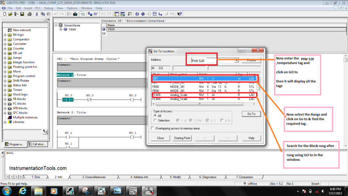
Task: Click the Download to PLC icon
Action: [75, 14]
